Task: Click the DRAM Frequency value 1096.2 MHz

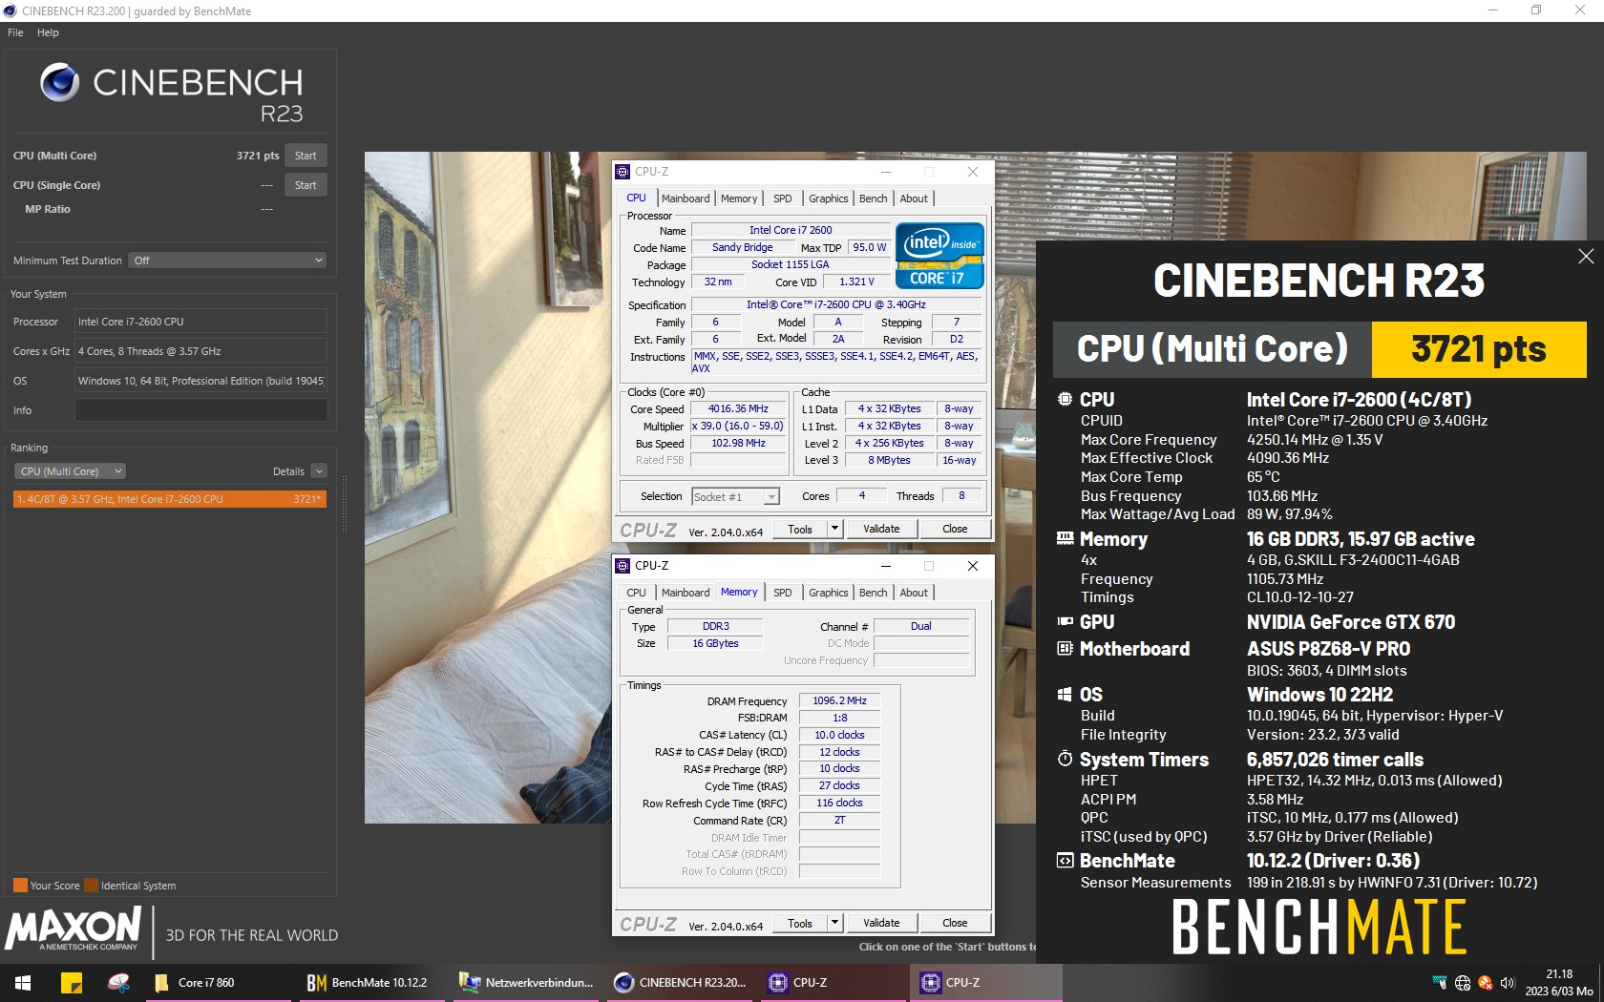Action: [839, 700]
